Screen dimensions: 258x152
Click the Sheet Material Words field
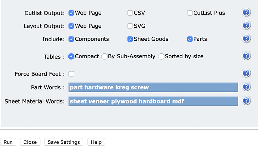coord(153,101)
